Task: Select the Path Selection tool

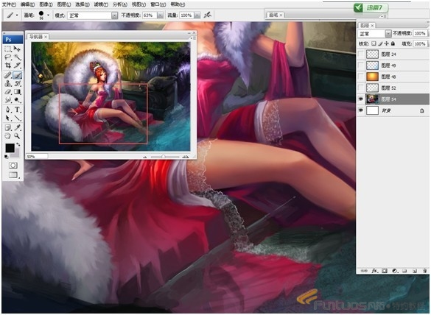Action: 8,118
